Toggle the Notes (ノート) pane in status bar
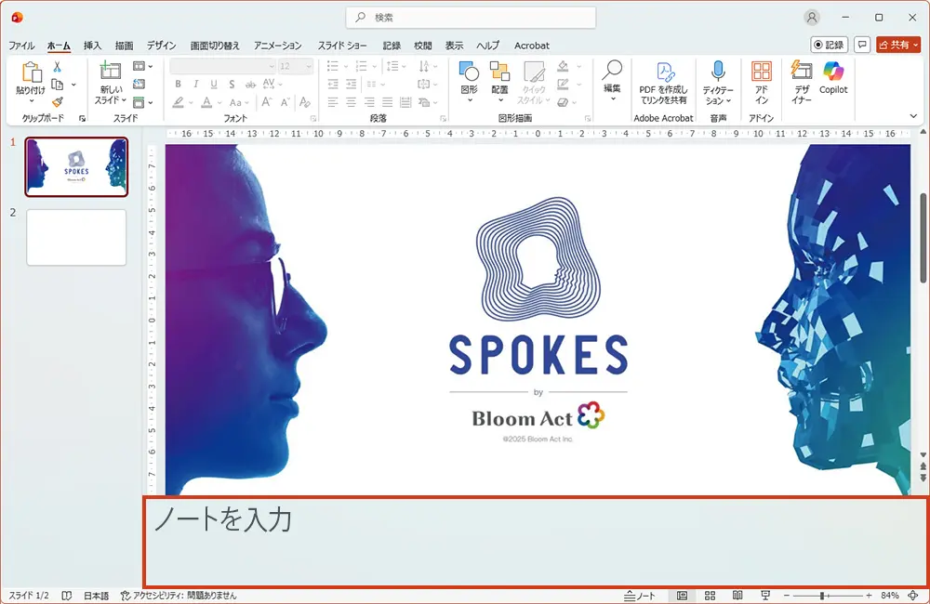Viewport: 930px width, 604px height. pyautogui.click(x=640, y=596)
